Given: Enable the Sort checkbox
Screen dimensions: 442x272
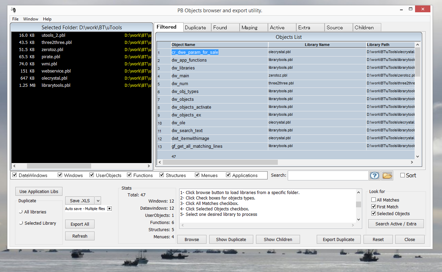Looking at the screenshot, I should coord(402,175).
